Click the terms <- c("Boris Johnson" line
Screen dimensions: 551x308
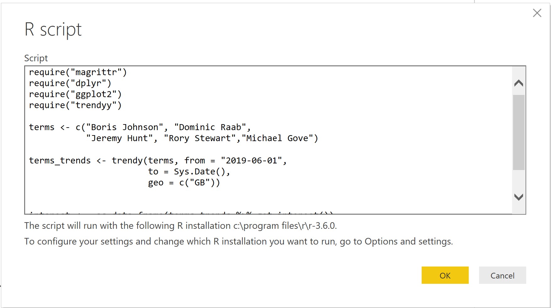pyautogui.click(x=140, y=127)
